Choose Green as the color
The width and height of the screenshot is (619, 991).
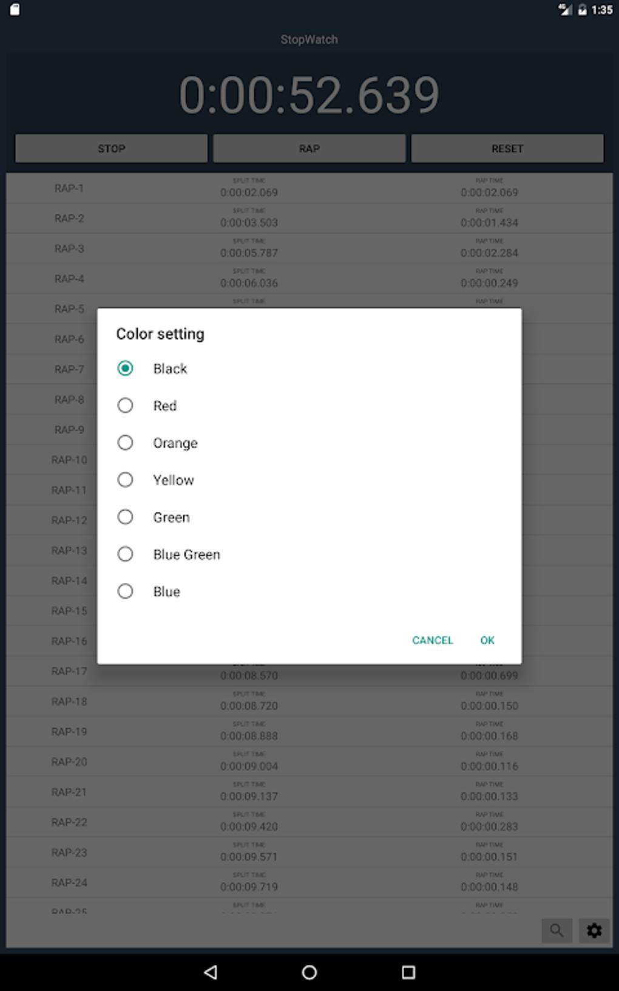tap(126, 517)
